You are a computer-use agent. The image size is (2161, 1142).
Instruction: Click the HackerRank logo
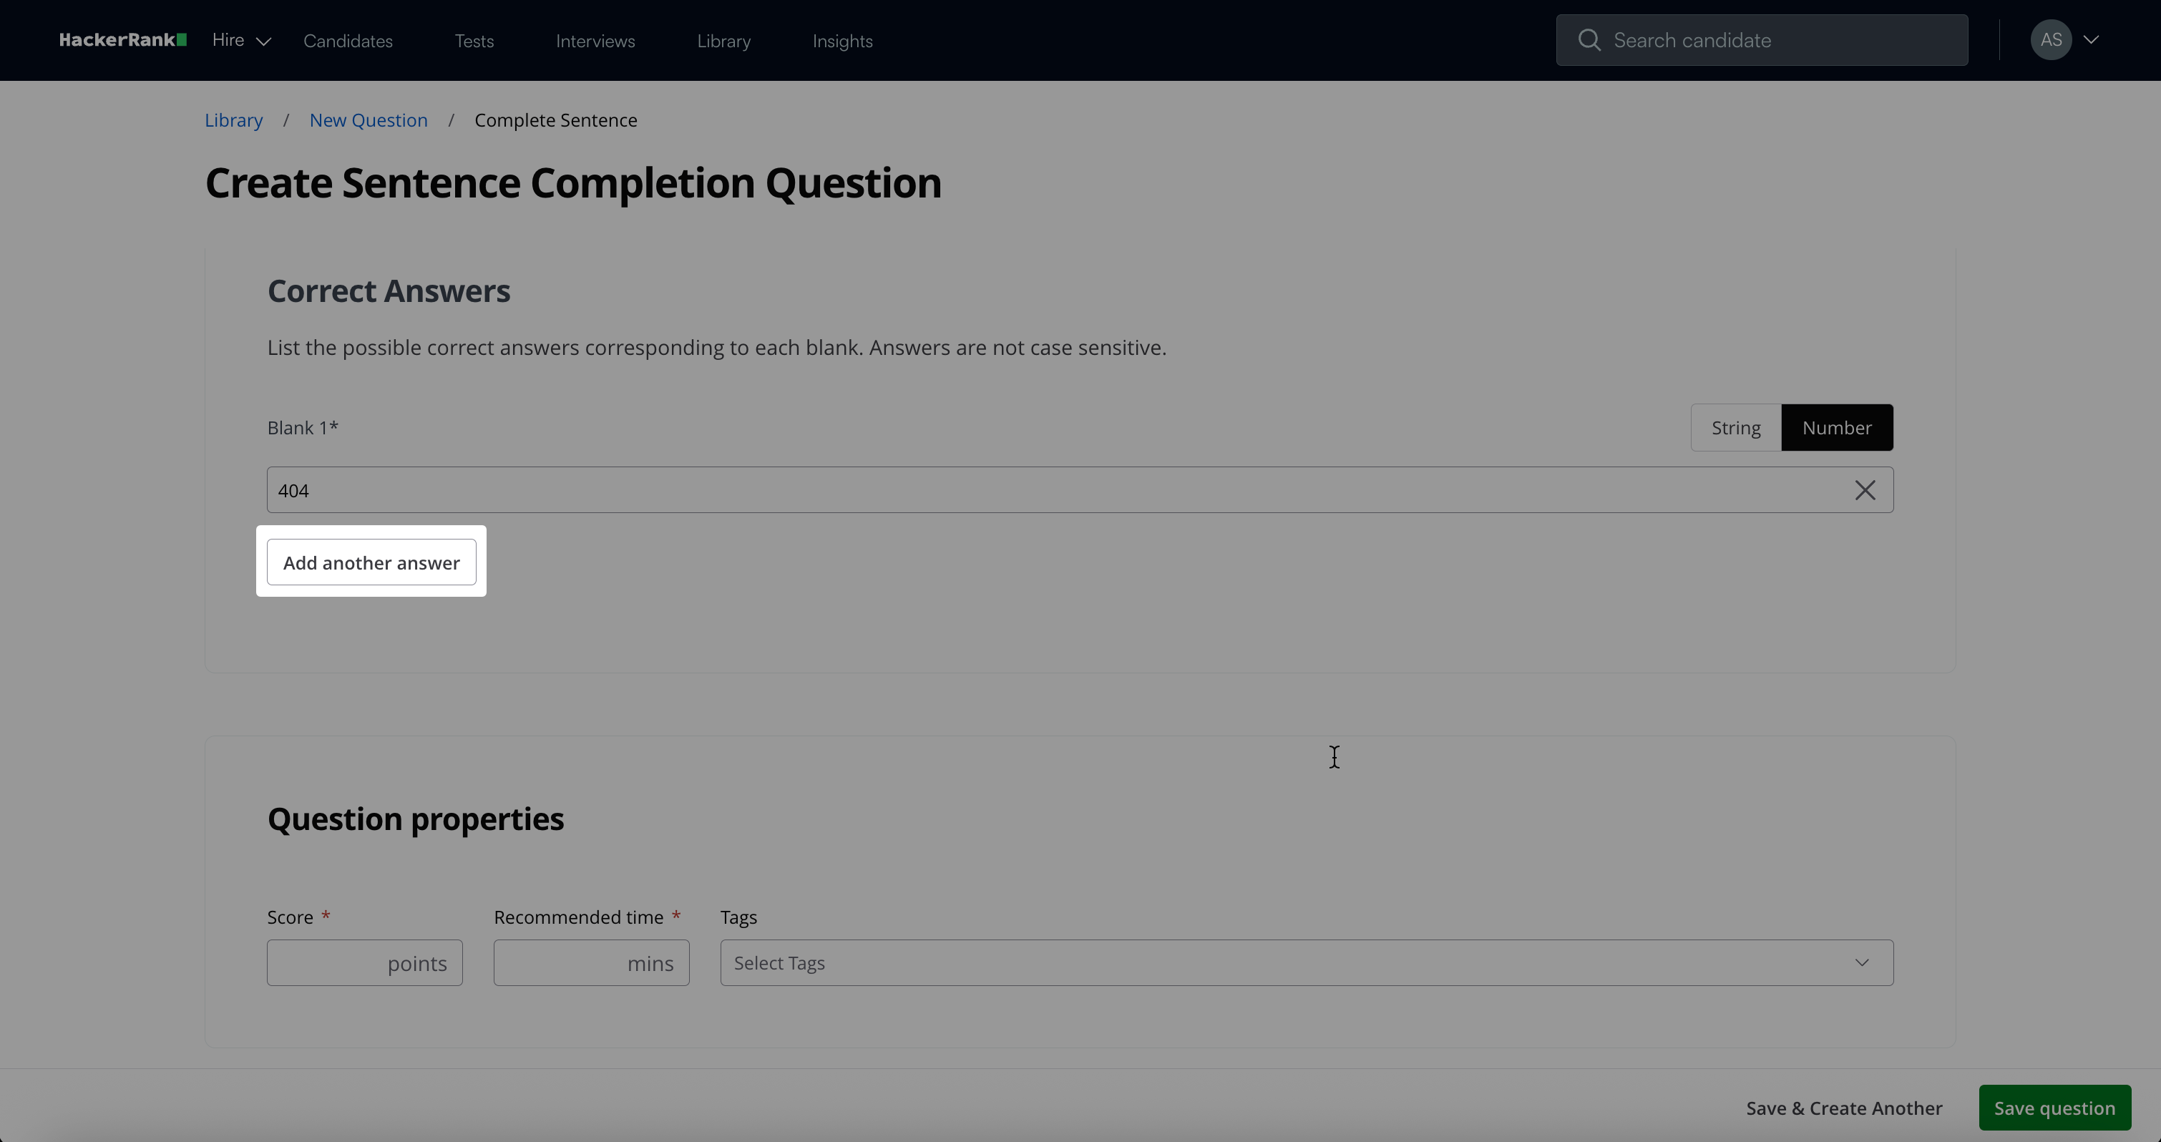[122, 40]
